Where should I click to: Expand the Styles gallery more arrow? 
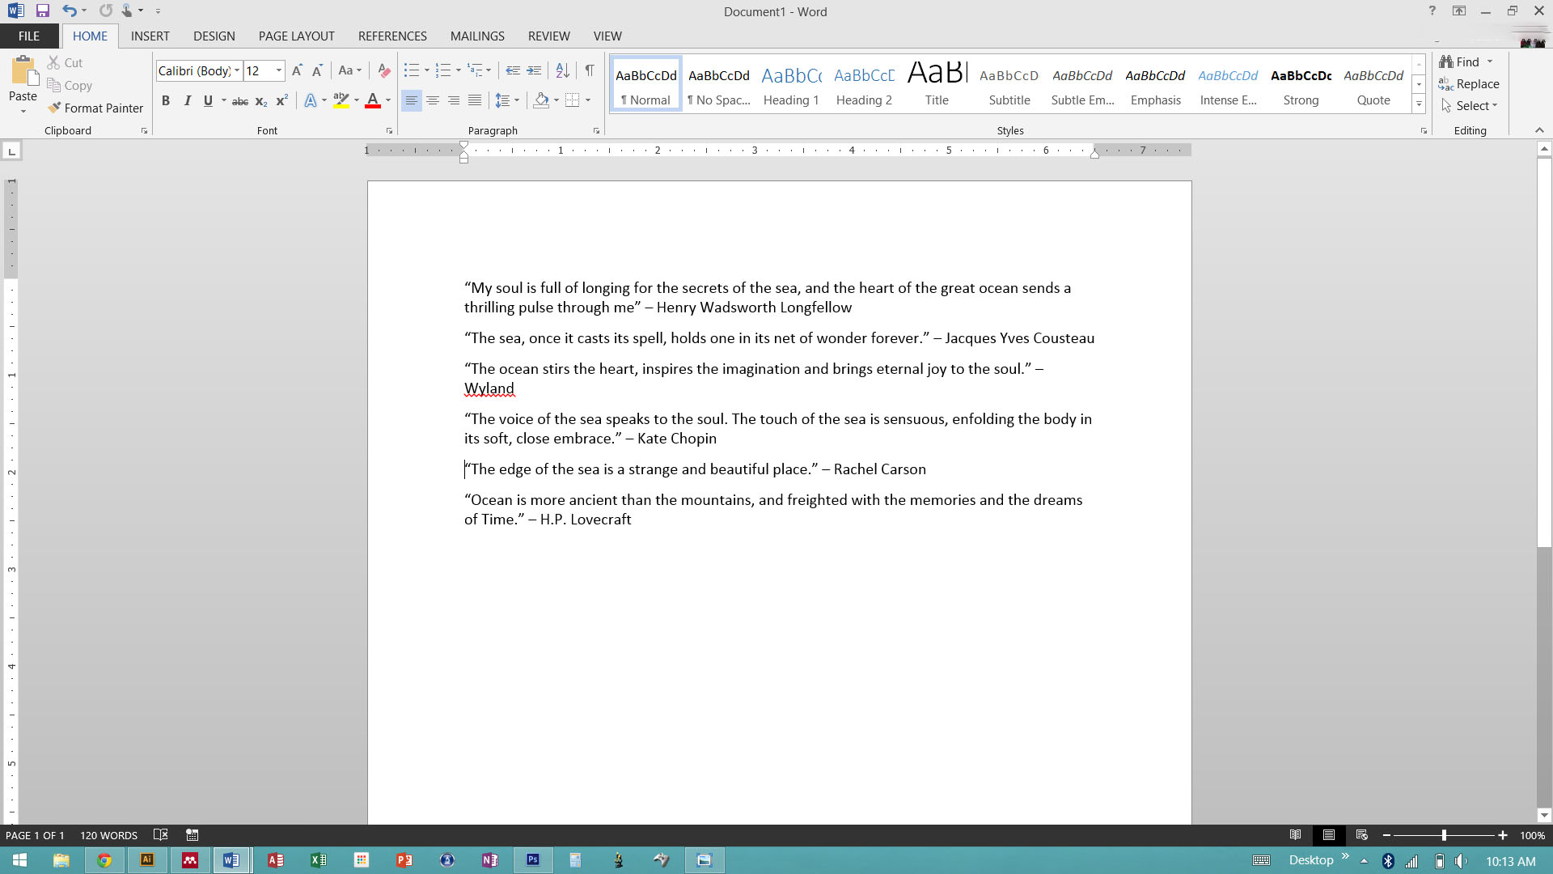1419,104
